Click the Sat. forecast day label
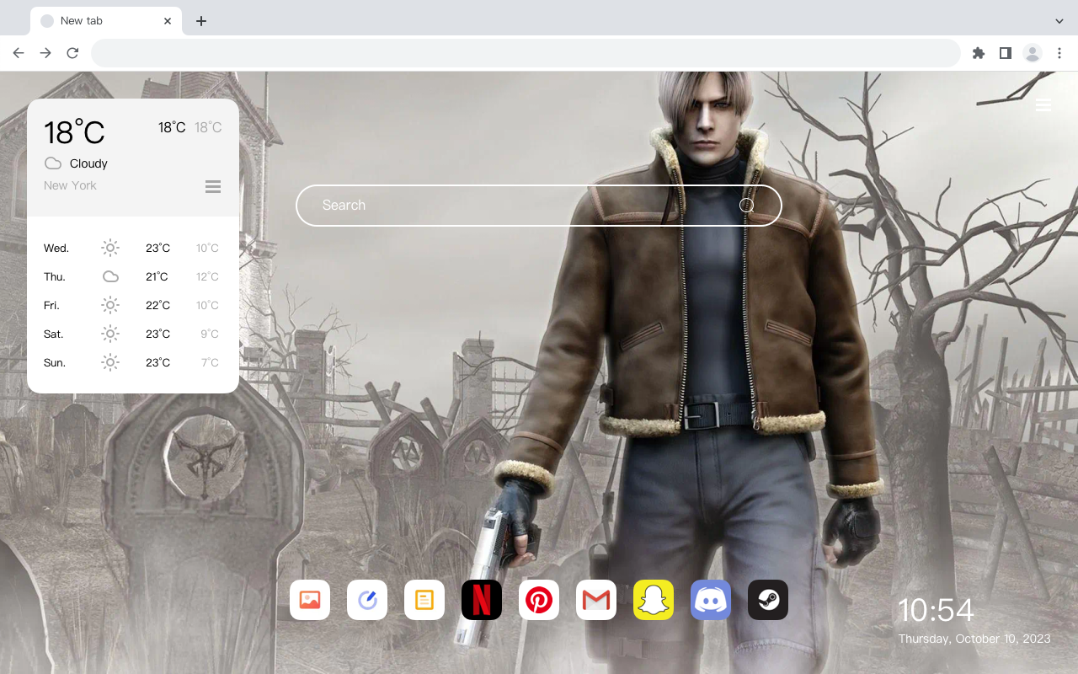1078x674 pixels. [54, 334]
